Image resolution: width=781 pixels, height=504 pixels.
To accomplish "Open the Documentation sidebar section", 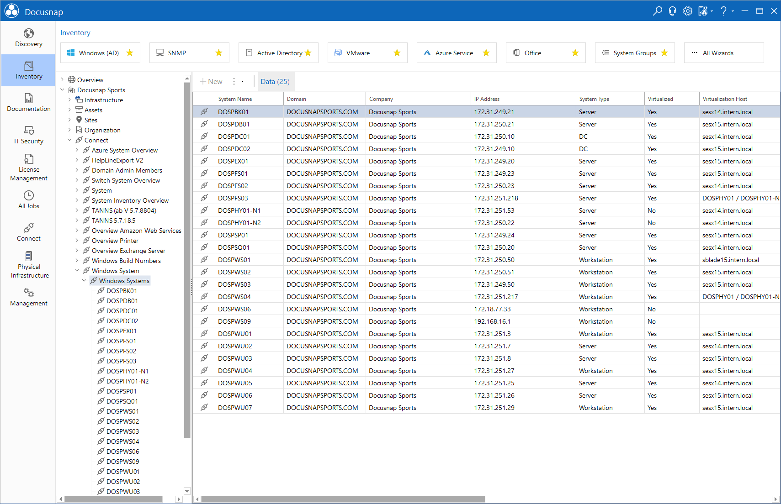I will pyautogui.click(x=28, y=103).
